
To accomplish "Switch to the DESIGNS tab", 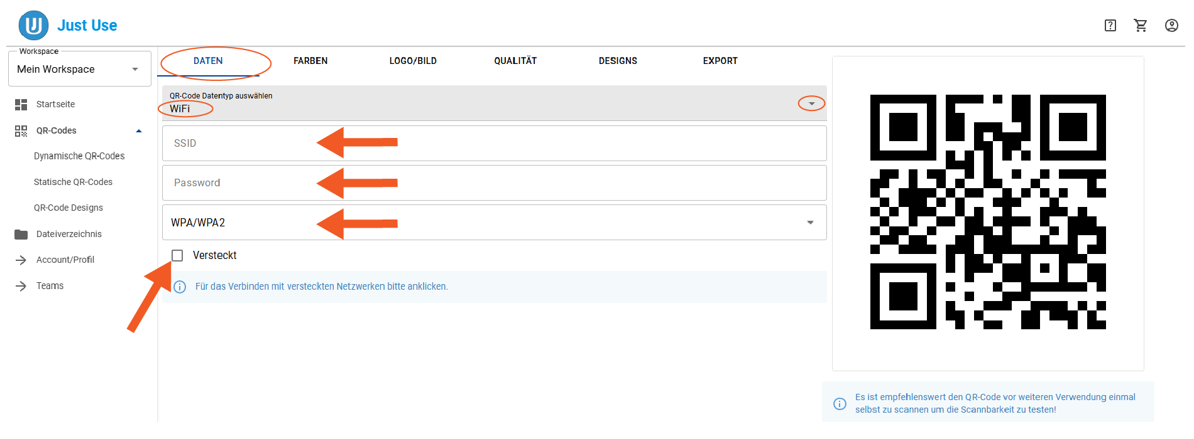I will (x=618, y=61).
